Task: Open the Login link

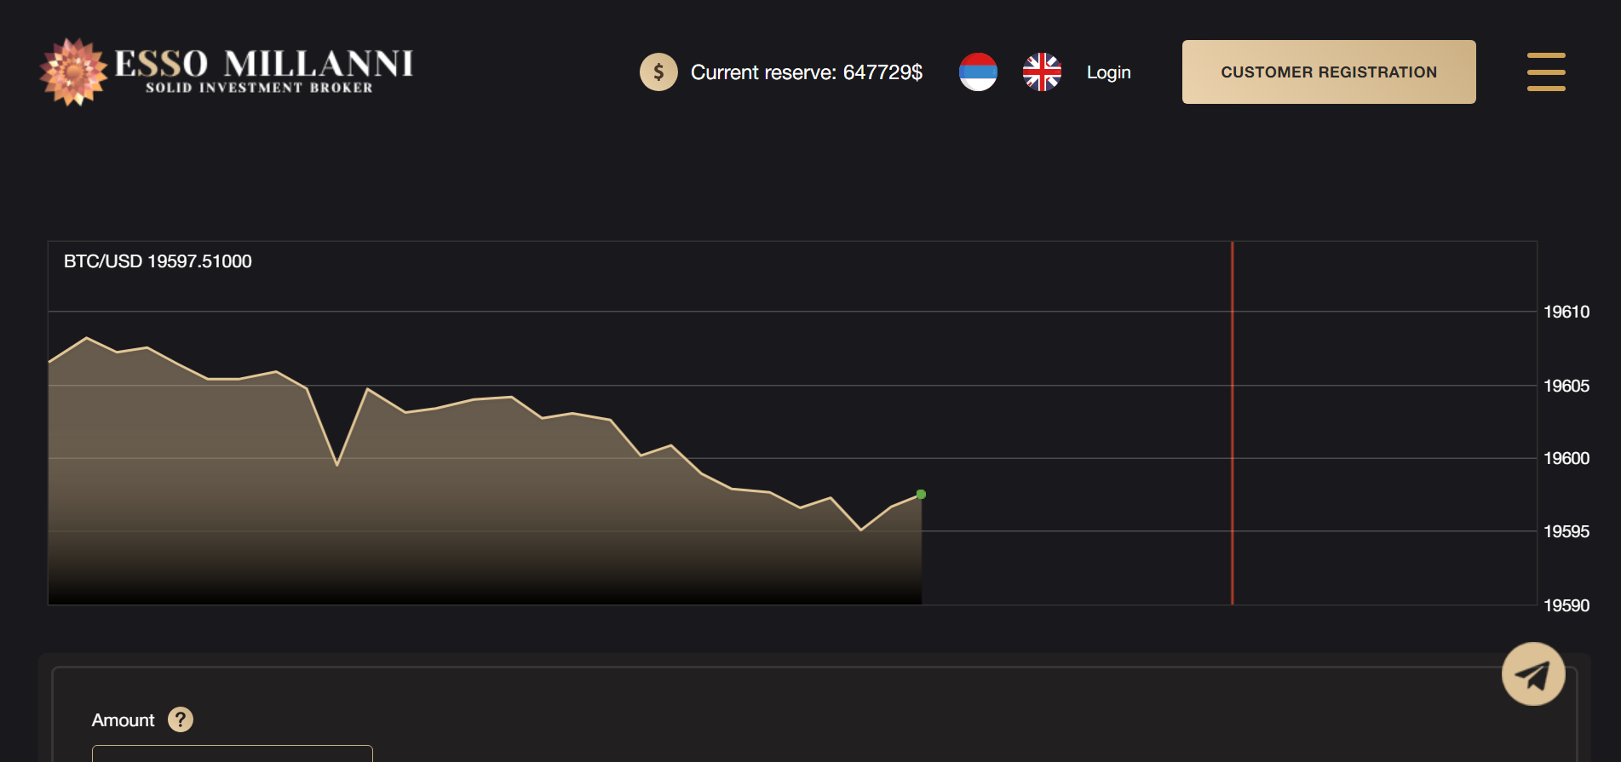Action: (x=1108, y=72)
